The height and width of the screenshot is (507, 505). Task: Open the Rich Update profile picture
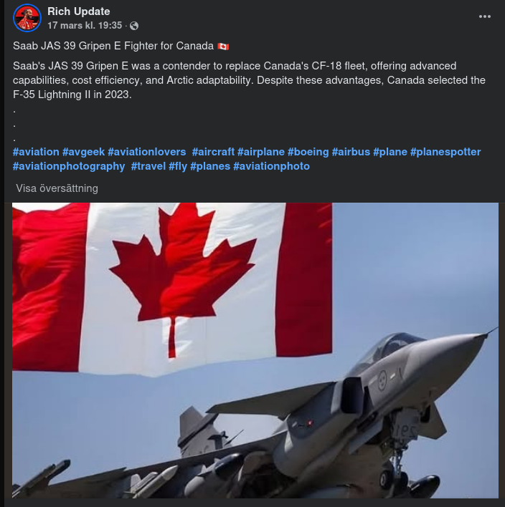(27, 18)
